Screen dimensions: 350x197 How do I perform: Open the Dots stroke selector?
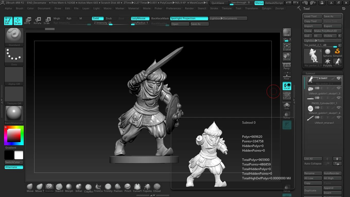pyautogui.click(x=14, y=57)
